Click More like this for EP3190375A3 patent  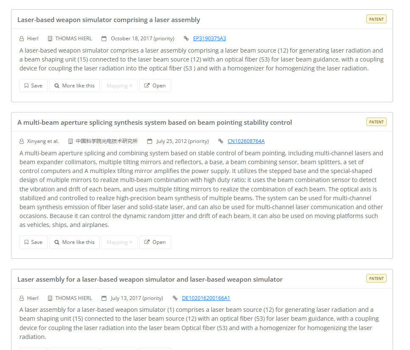coord(75,85)
